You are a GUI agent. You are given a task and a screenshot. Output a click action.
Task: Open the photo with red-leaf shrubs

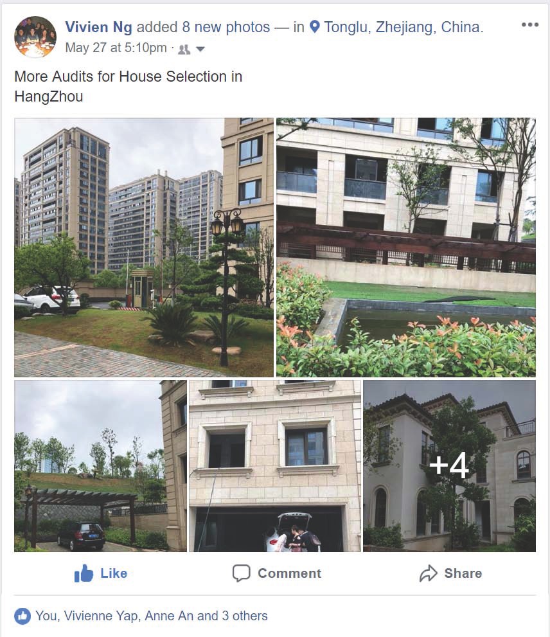[x=406, y=247]
